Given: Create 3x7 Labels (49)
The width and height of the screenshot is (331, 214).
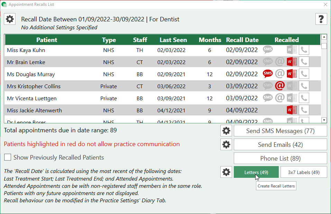Looking at the screenshot, I should pyautogui.click(x=303, y=172).
